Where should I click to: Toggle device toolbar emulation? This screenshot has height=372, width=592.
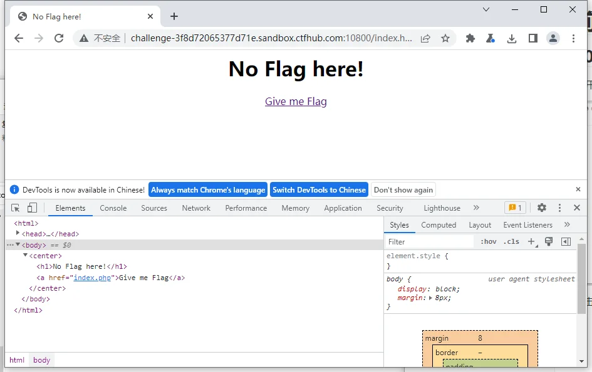point(32,208)
